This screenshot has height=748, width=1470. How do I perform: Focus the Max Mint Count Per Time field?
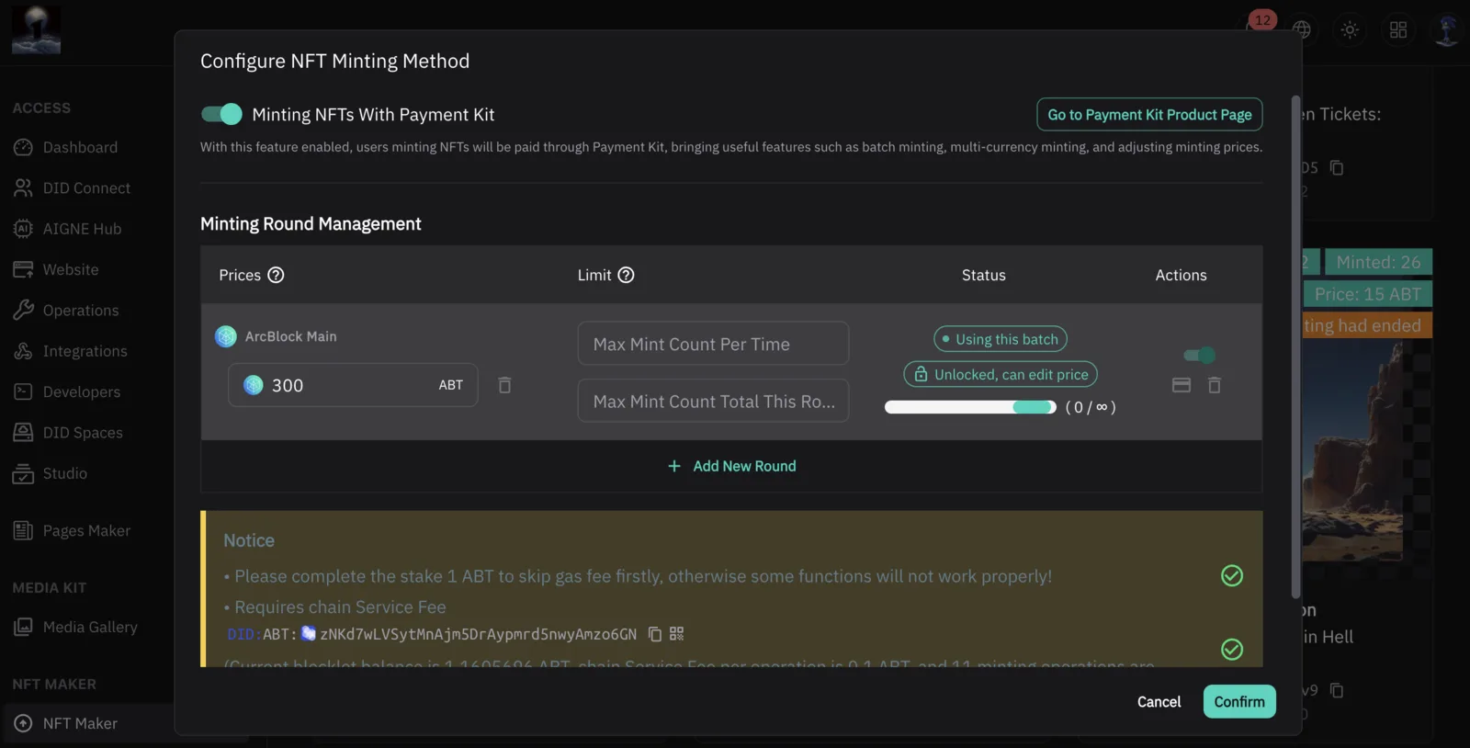tap(713, 344)
